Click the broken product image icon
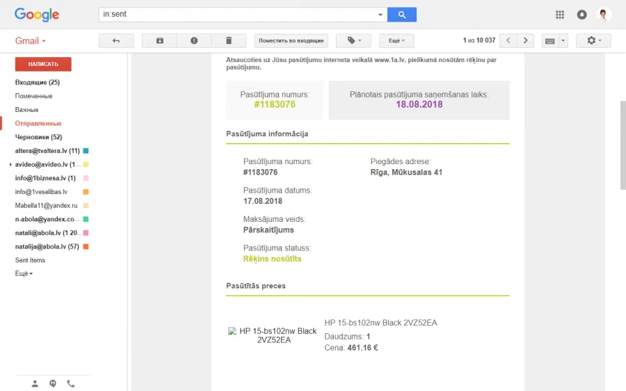The height and width of the screenshot is (391, 626). [232, 331]
